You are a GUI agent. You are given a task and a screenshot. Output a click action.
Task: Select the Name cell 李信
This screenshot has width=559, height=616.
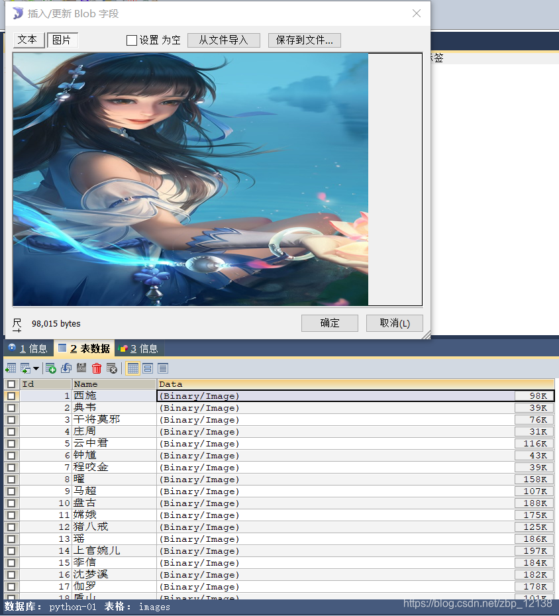[x=115, y=562]
